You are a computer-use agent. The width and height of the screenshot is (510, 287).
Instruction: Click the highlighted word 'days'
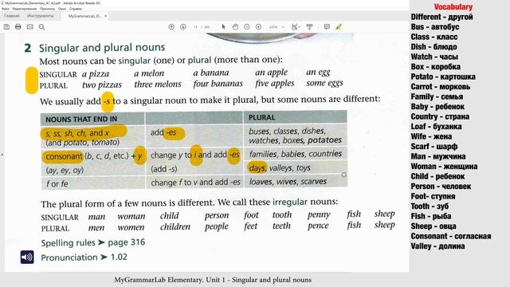click(257, 168)
